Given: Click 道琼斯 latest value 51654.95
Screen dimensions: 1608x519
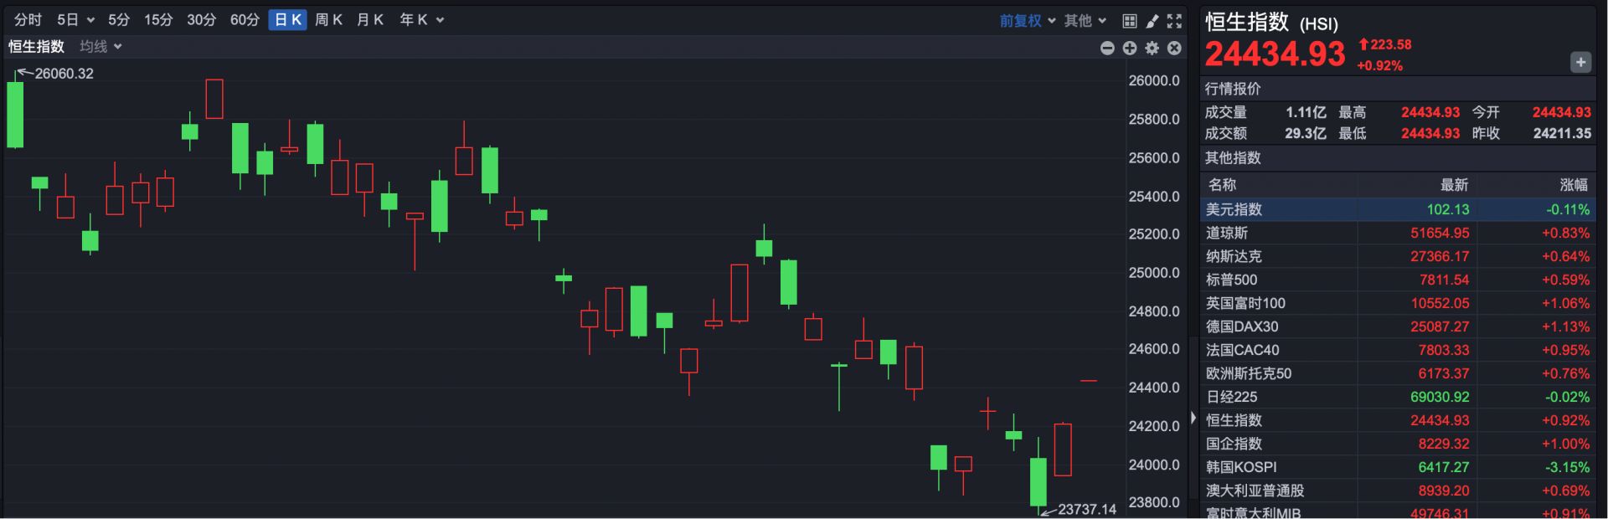Looking at the screenshot, I should [x=1440, y=233].
